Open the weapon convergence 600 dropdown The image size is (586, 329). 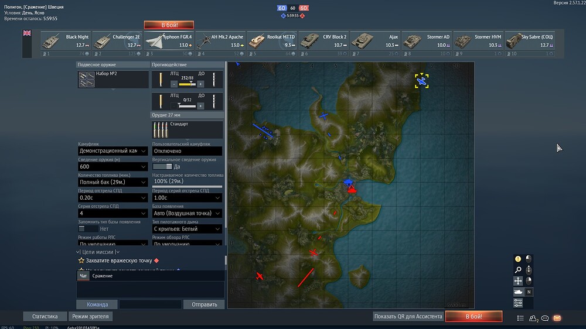(113, 167)
